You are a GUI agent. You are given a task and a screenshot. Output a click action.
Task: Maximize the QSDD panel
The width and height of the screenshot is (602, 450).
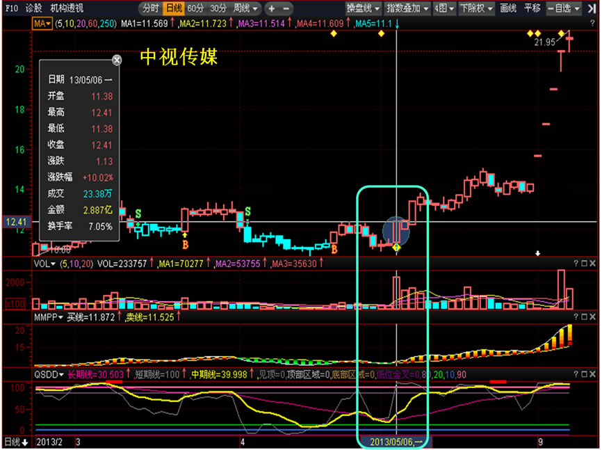point(585,374)
